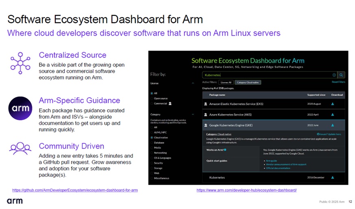Click the slide title 'Software Ecosystem Dashboard for Arm'
The width and height of the screenshot is (355, 209).
[105, 19]
